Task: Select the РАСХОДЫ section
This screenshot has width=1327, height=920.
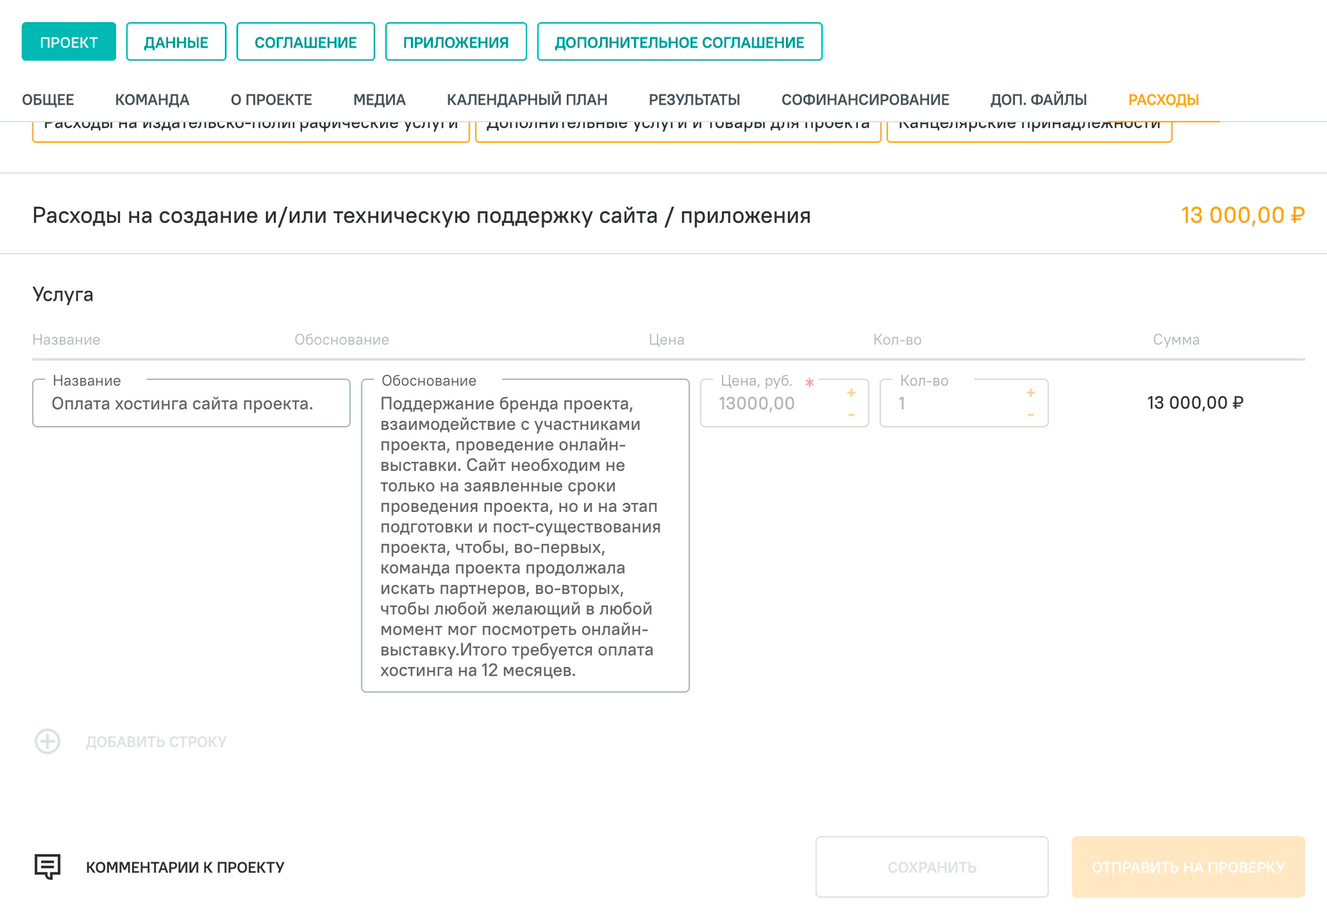Action: (x=1163, y=99)
